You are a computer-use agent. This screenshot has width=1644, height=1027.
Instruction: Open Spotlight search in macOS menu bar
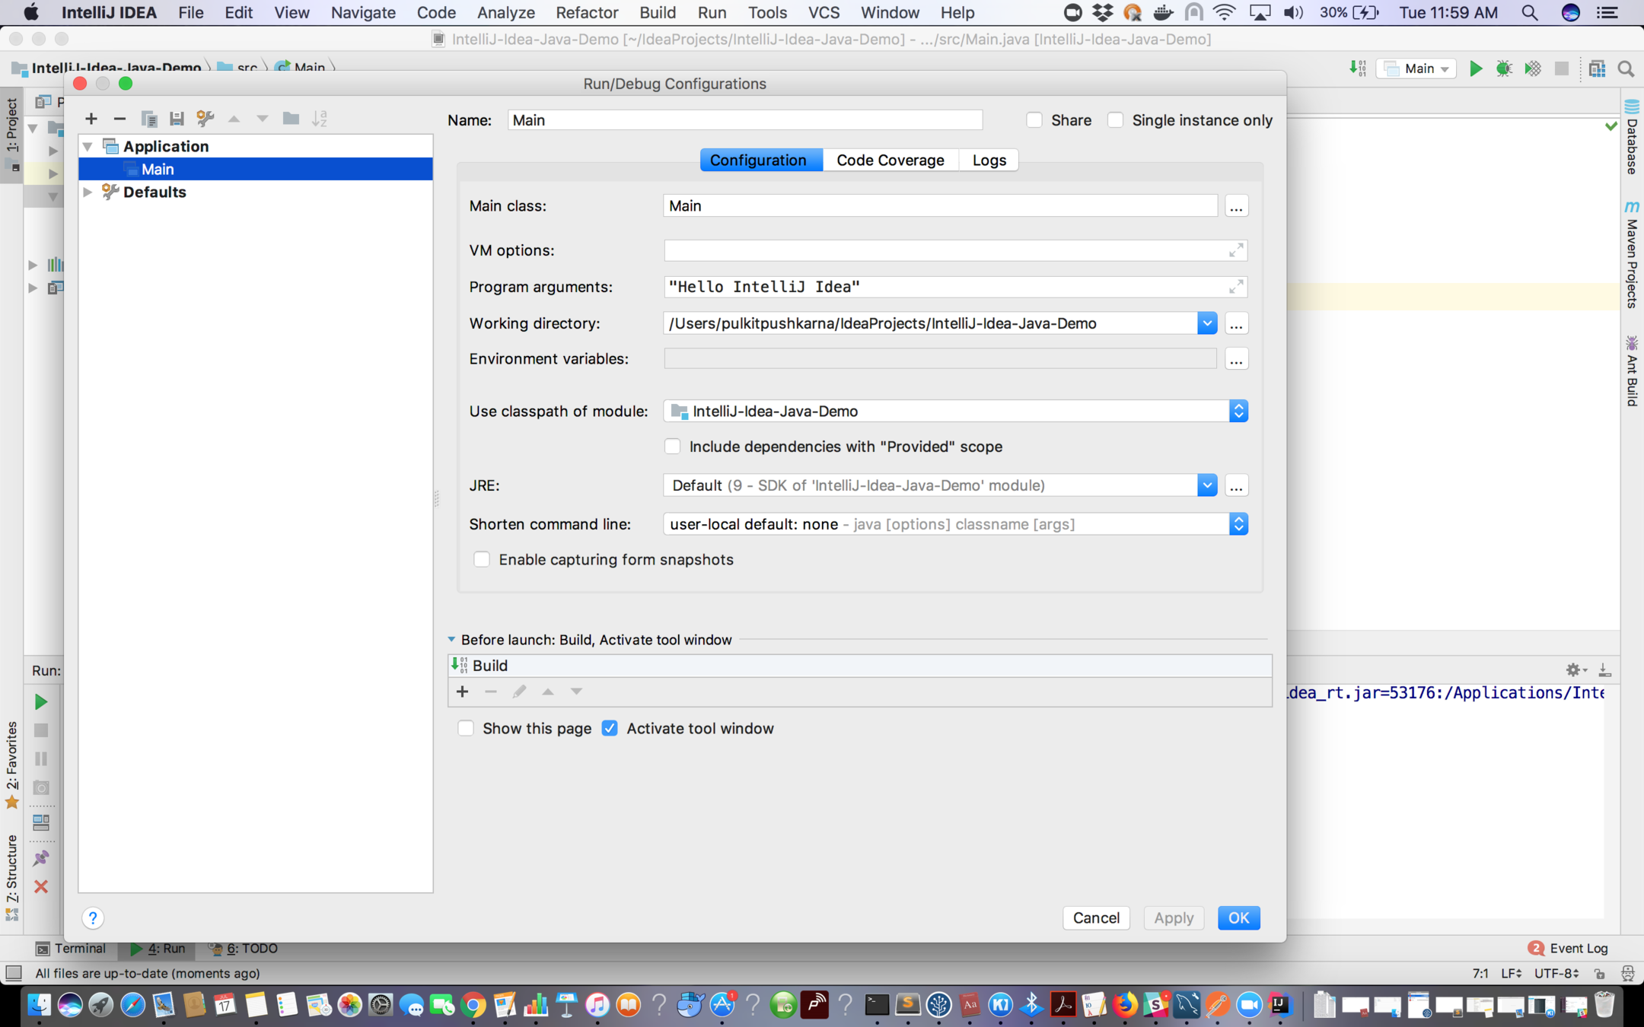click(1529, 13)
